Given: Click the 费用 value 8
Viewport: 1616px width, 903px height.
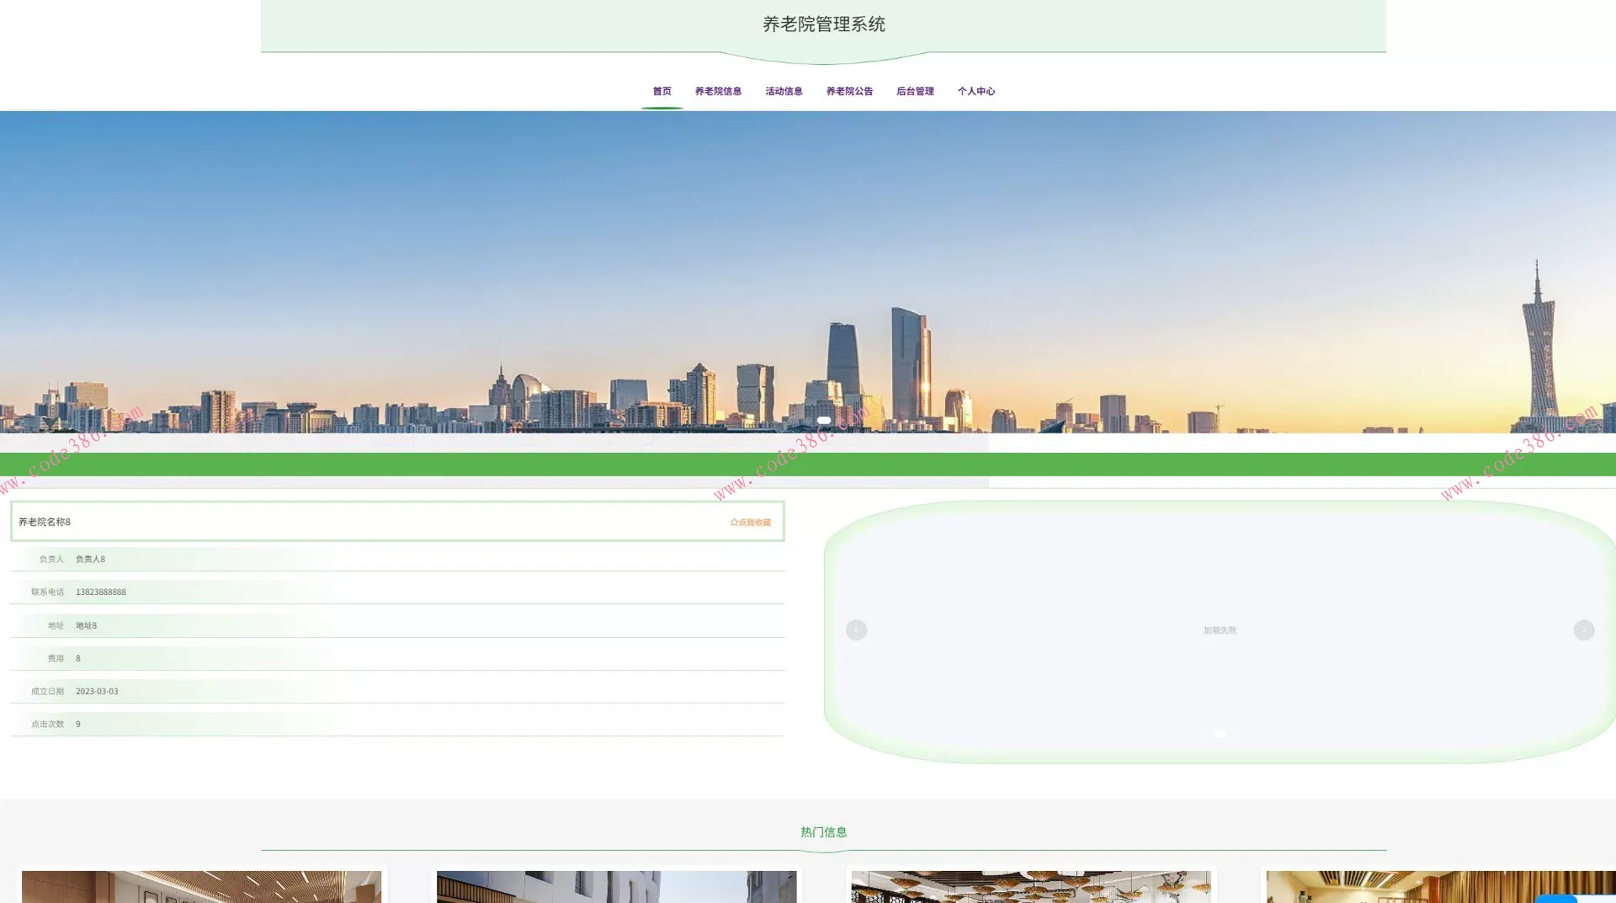Looking at the screenshot, I should 78,658.
